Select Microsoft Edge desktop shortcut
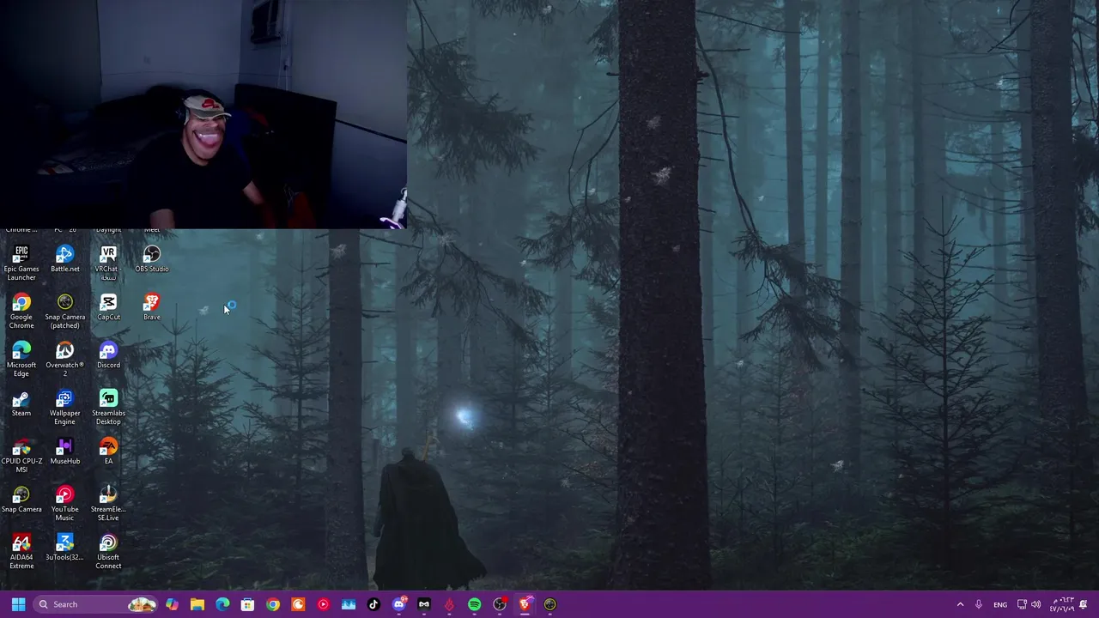Screen dimensions: 1099x618 point(21,359)
